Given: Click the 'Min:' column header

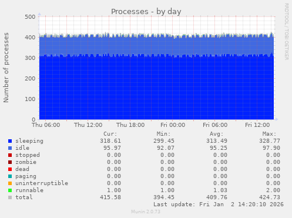Looking at the screenshot, I should (x=163, y=134).
